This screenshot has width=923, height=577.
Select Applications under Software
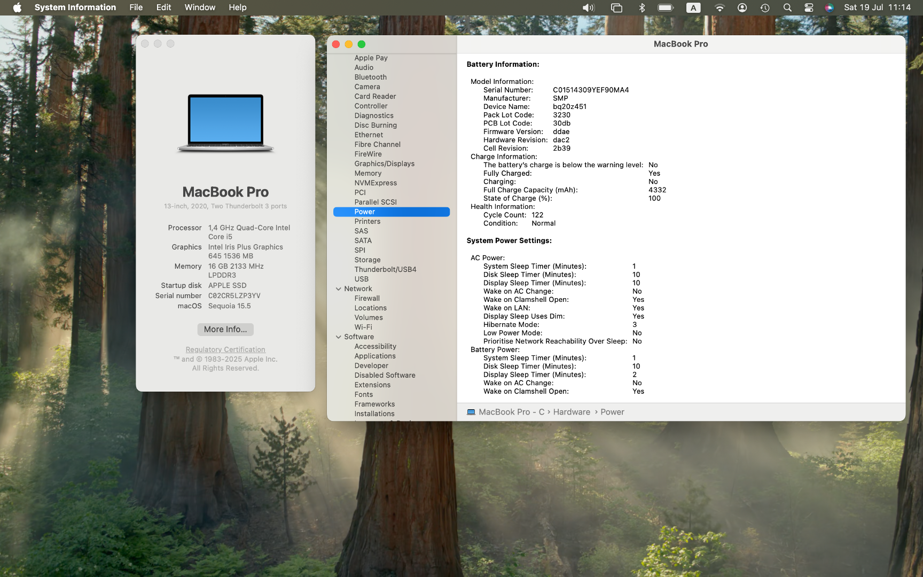(375, 356)
